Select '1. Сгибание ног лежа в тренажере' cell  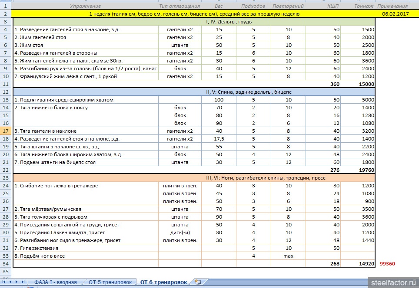(86, 186)
